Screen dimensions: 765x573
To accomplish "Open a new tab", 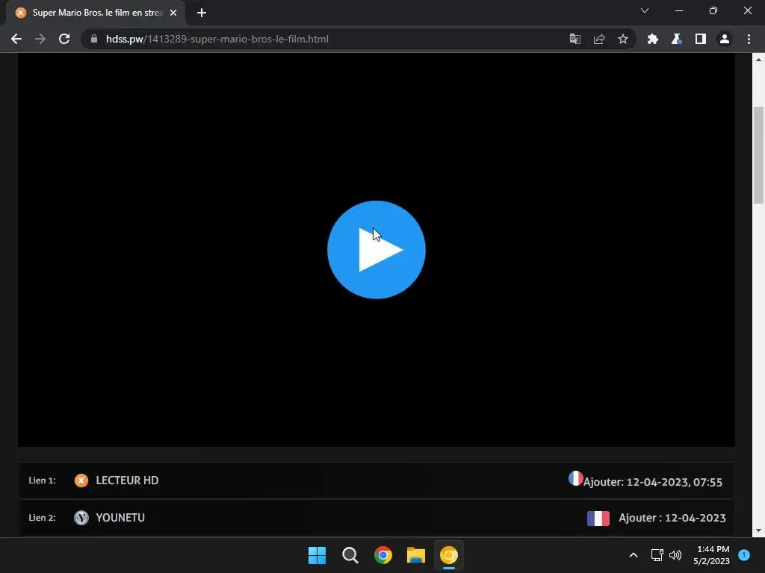I will tap(202, 13).
